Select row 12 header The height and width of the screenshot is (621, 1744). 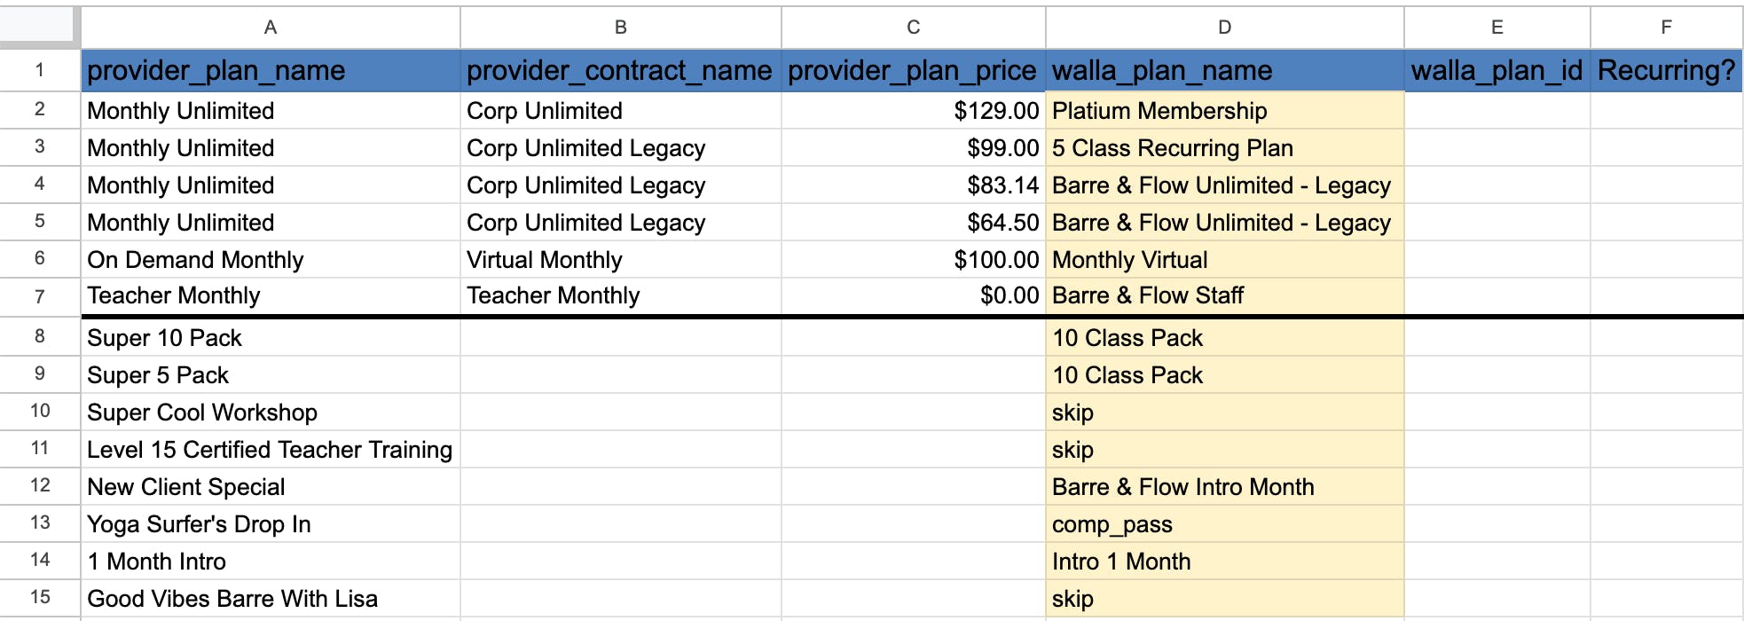click(40, 486)
